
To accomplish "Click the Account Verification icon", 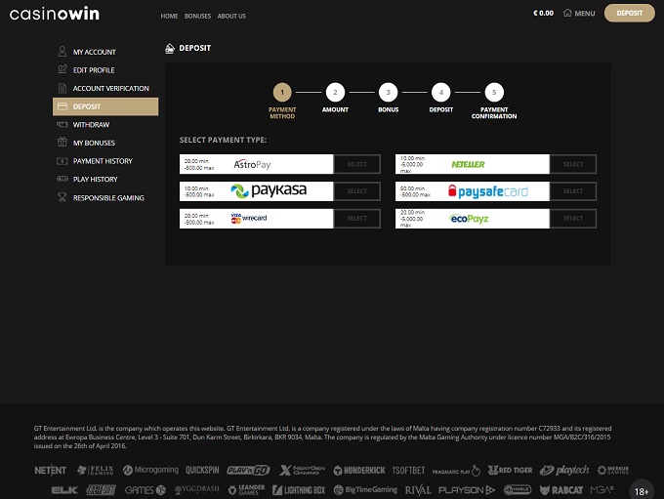I will (x=62, y=88).
